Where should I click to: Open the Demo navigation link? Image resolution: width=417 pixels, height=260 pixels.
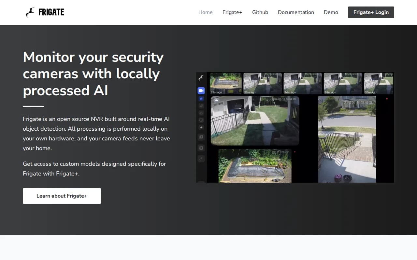331,12
